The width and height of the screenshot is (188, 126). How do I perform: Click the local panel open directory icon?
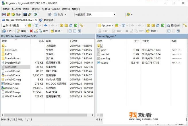[30, 25]
